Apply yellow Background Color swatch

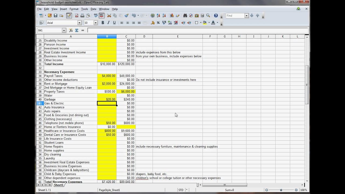(x=205, y=23)
